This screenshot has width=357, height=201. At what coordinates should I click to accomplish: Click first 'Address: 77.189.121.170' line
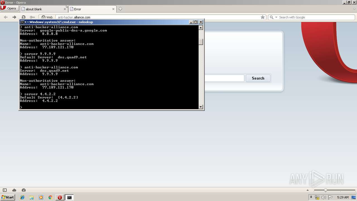47,47
